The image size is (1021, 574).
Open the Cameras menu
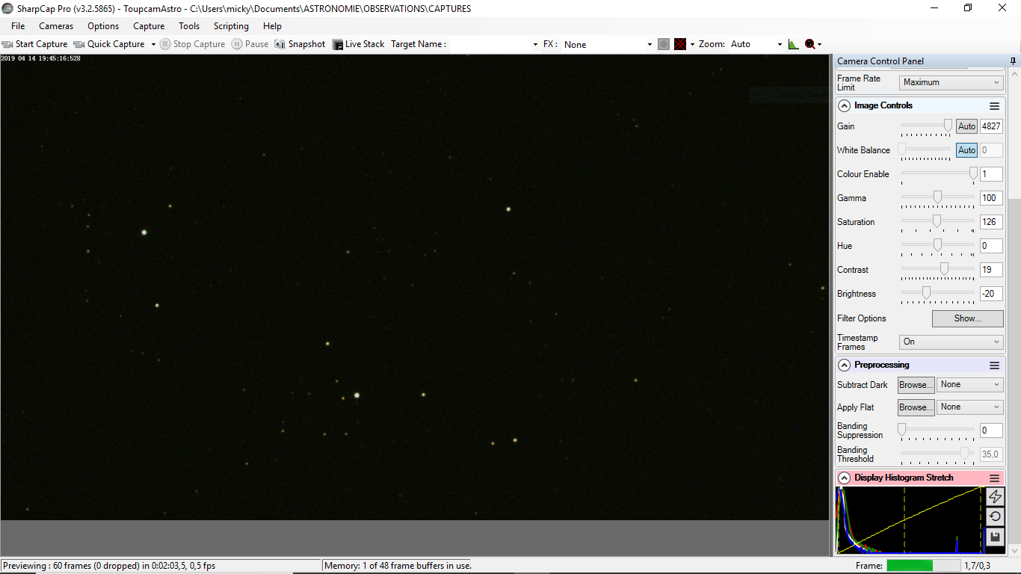[56, 26]
